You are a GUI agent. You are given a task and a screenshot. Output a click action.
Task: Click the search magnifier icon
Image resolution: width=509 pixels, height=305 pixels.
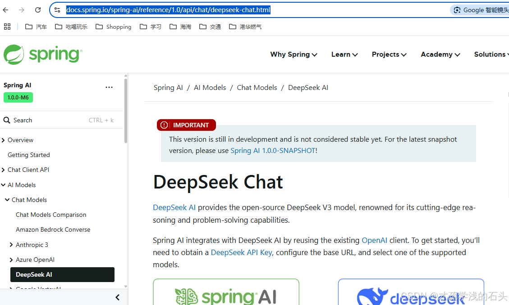(6, 120)
